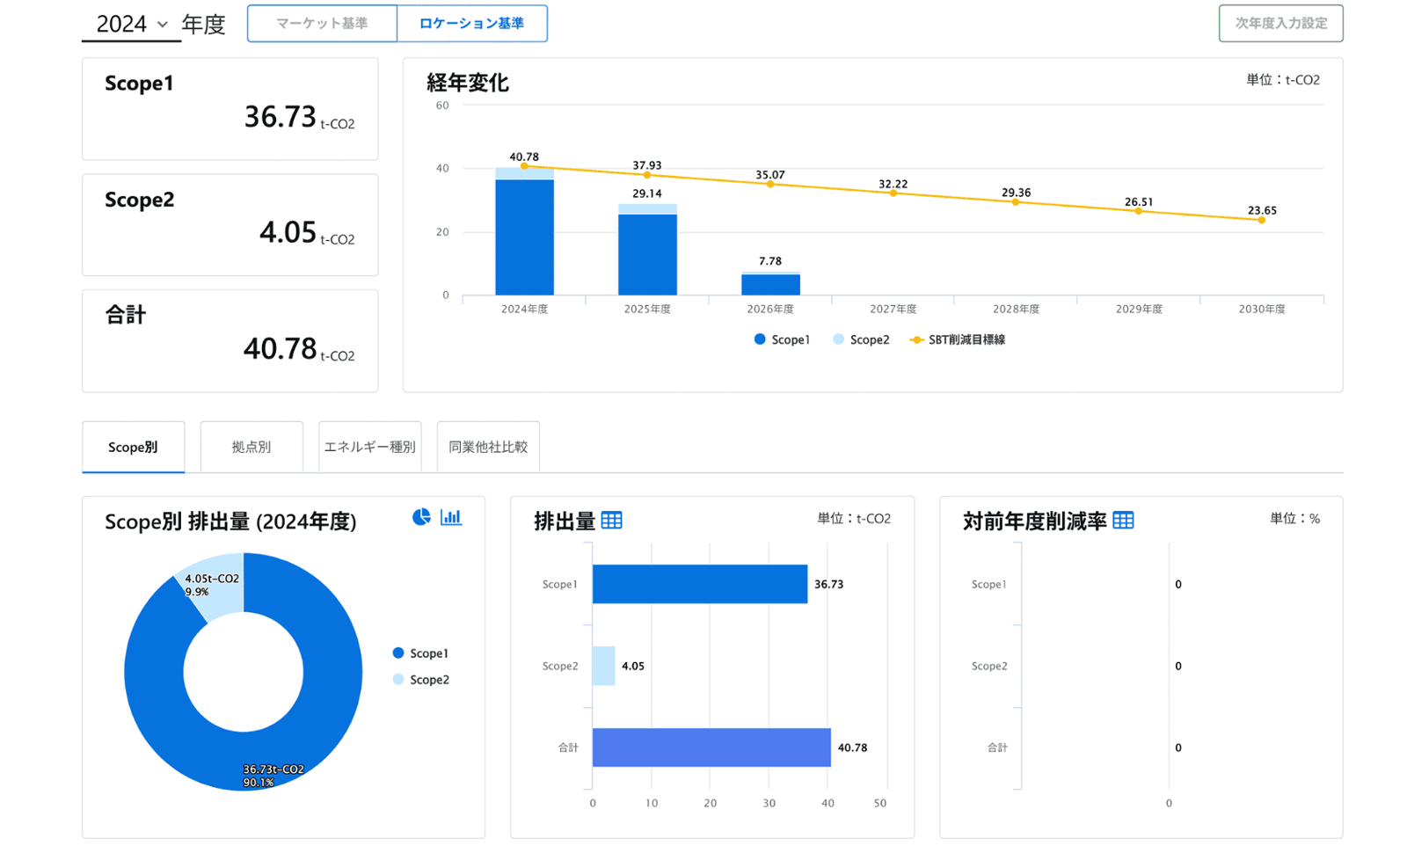Toggle Scope1 series in 経年変化 legend
1407x868 pixels.
pos(782,339)
